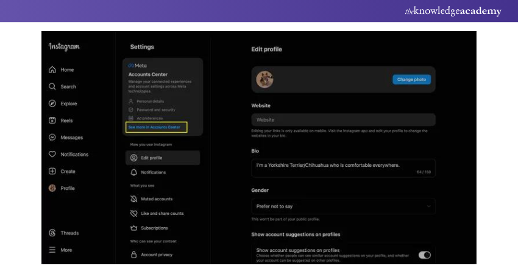This screenshot has height=274, width=518.
Task: Click Notifications label in left sidebar
Action: pos(74,154)
